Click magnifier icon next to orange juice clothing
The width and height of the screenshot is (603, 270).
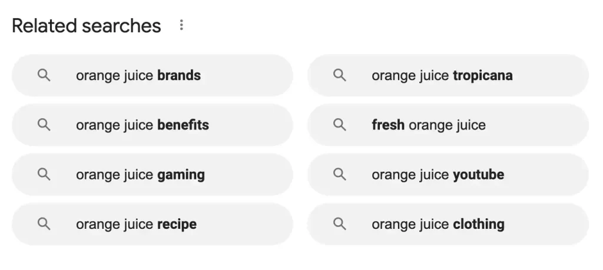click(x=340, y=224)
